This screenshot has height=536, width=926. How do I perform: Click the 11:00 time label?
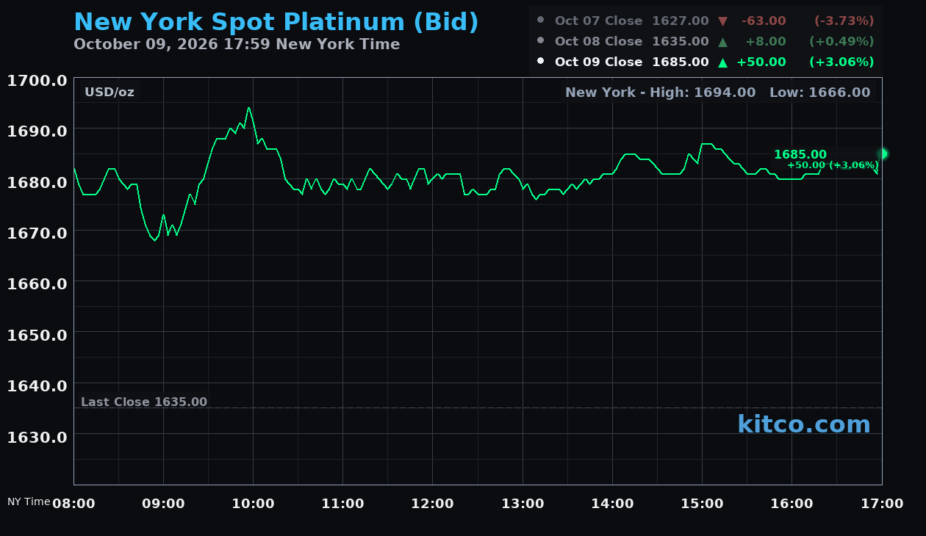tap(343, 504)
